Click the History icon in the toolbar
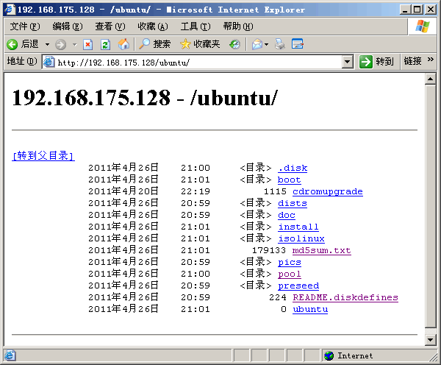This screenshot has height=365, width=441. pos(234,44)
